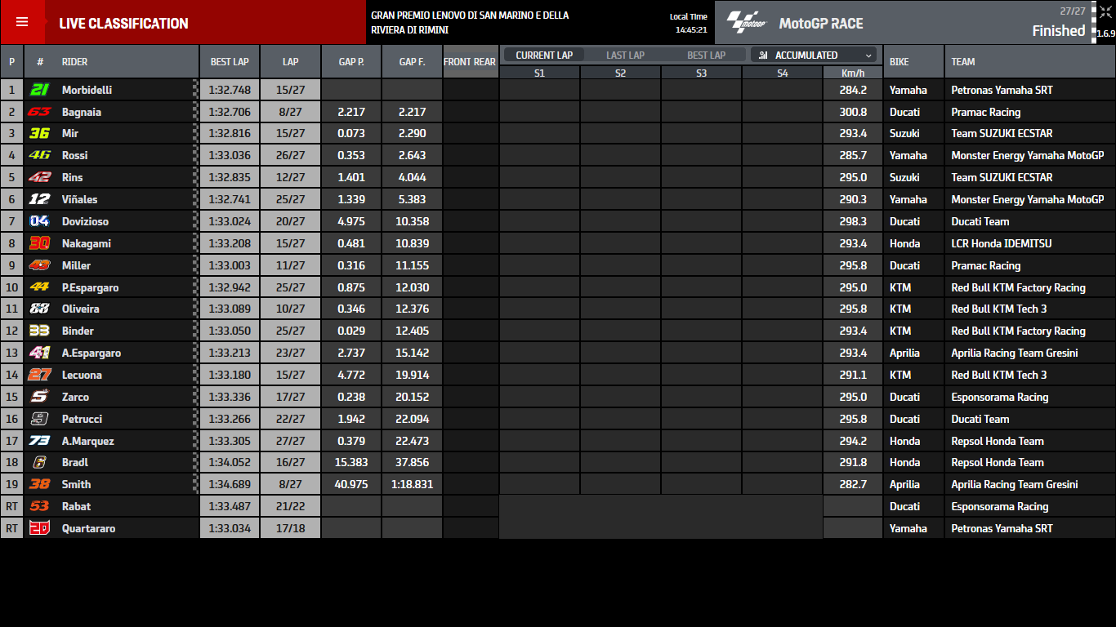Click the Km/h column header
1116x627 pixels.
point(853,73)
